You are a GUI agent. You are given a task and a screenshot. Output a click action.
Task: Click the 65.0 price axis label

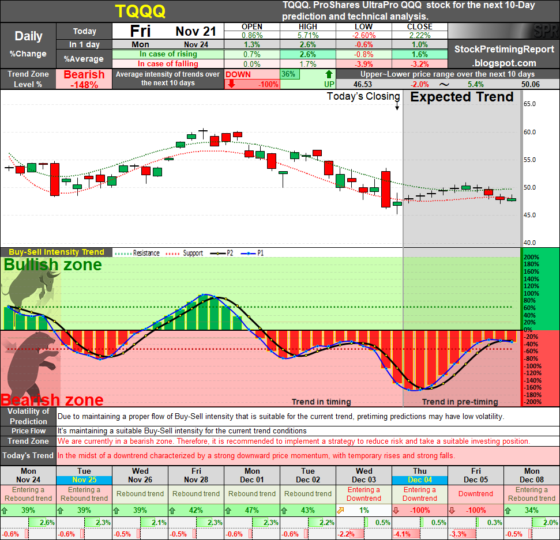529,104
